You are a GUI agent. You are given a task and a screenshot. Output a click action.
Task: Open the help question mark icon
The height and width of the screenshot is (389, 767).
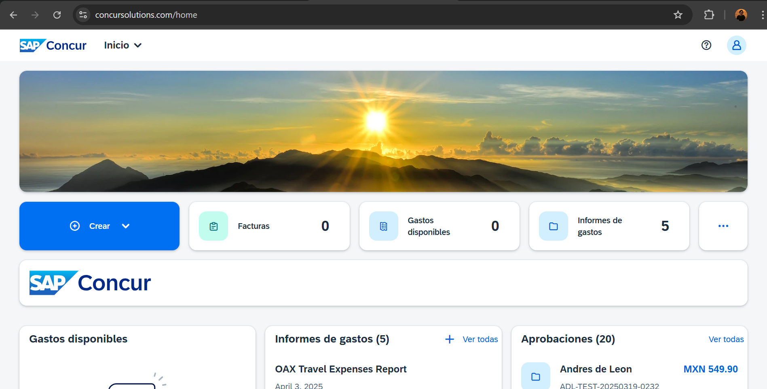(x=706, y=45)
